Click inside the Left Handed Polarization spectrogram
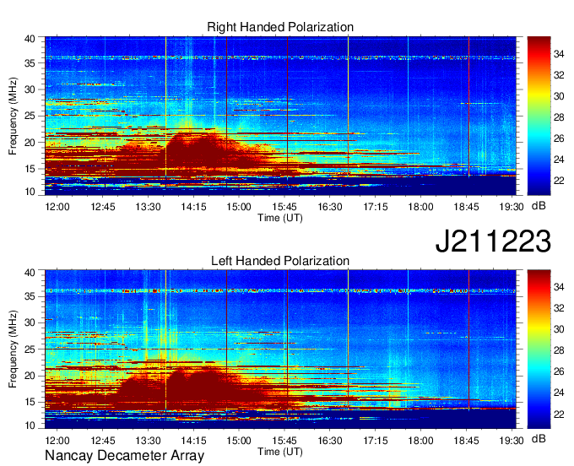This screenshot has width=574, height=466. (280, 349)
